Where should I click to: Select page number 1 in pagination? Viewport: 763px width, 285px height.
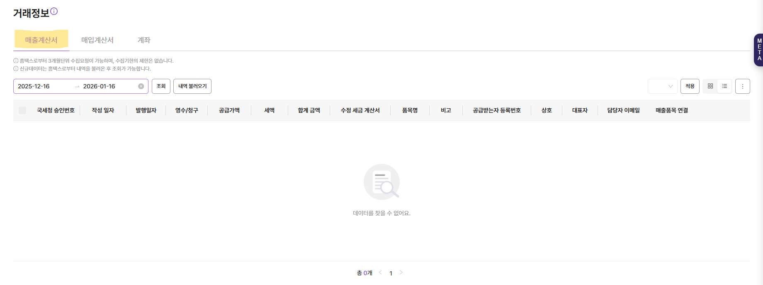(x=391, y=273)
